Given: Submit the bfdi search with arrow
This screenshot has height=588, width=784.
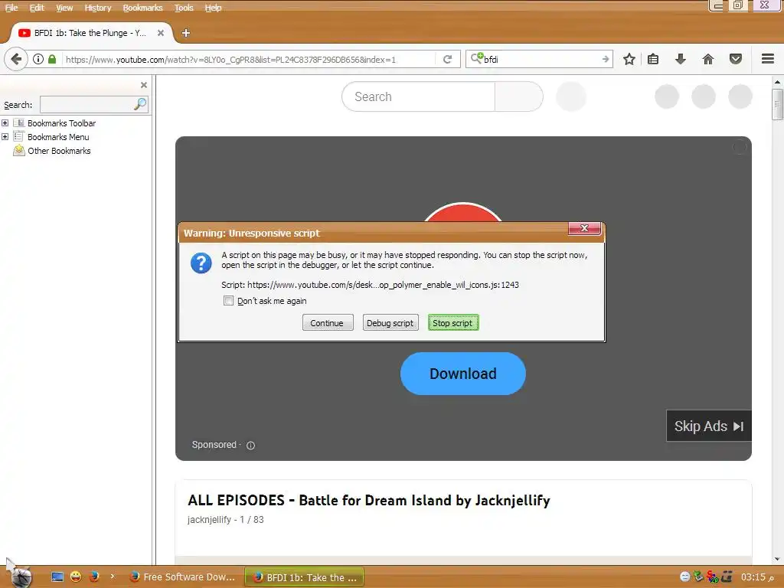Looking at the screenshot, I should (605, 59).
